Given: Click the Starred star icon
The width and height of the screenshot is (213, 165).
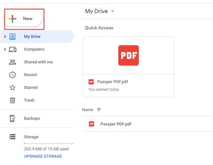Looking at the screenshot, I should (x=13, y=87).
